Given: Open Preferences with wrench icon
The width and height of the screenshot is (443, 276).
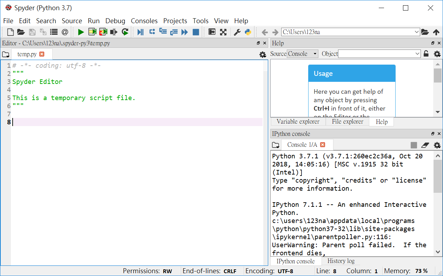Looking at the screenshot, I should click(237, 32).
